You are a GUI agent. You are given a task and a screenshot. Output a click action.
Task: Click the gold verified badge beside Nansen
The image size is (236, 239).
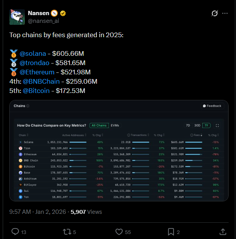tap(63, 13)
